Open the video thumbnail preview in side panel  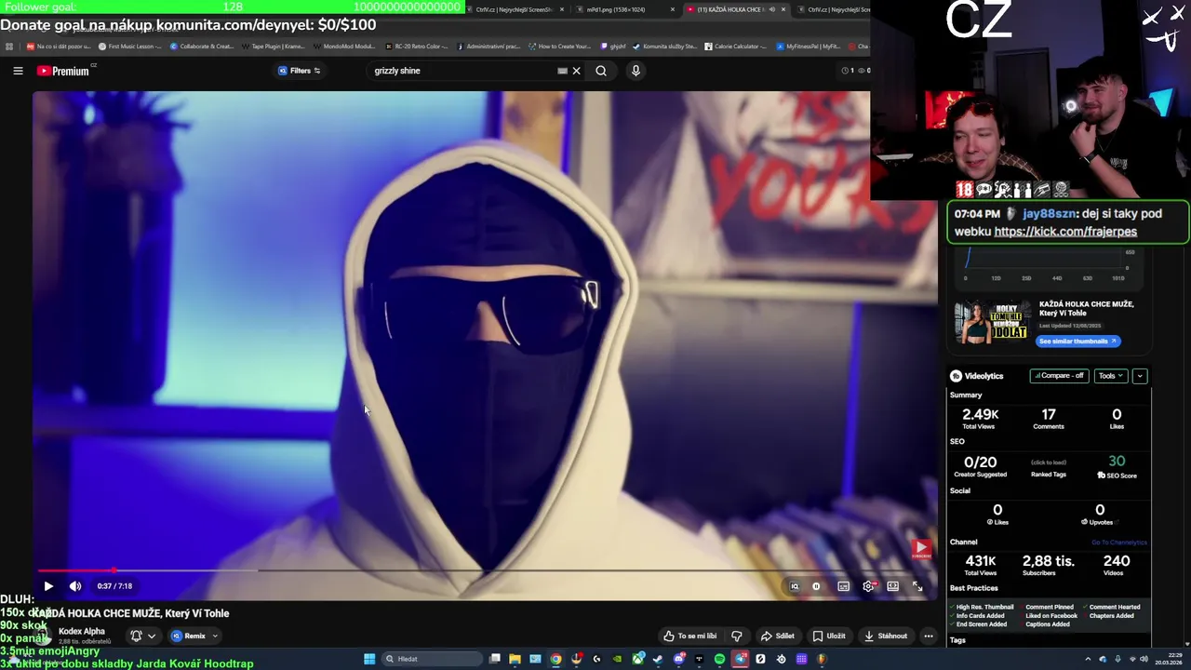[x=991, y=323]
